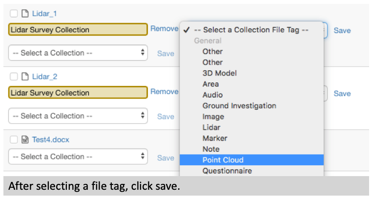Image resolution: width=373 pixels, height=200 pixels.
Task: Open the Lidar_2 file name link
Action: (x=44, y=77)
